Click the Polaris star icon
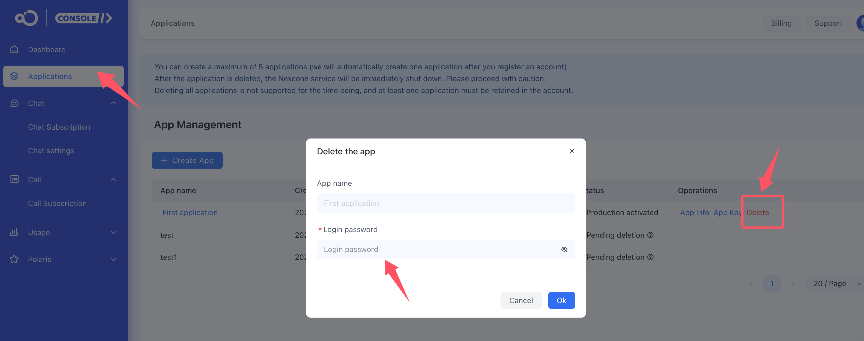The image size is (864, 341). (14, 259)
